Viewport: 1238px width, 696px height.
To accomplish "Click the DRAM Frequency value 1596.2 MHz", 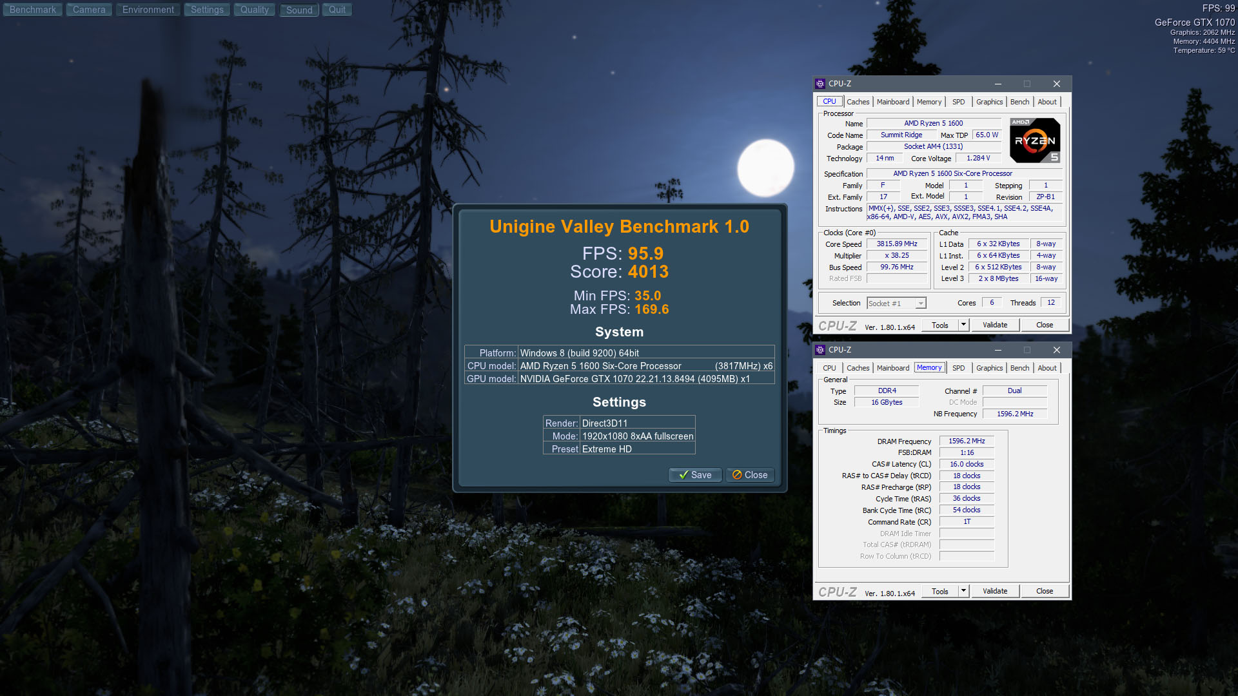I will 967,441.
